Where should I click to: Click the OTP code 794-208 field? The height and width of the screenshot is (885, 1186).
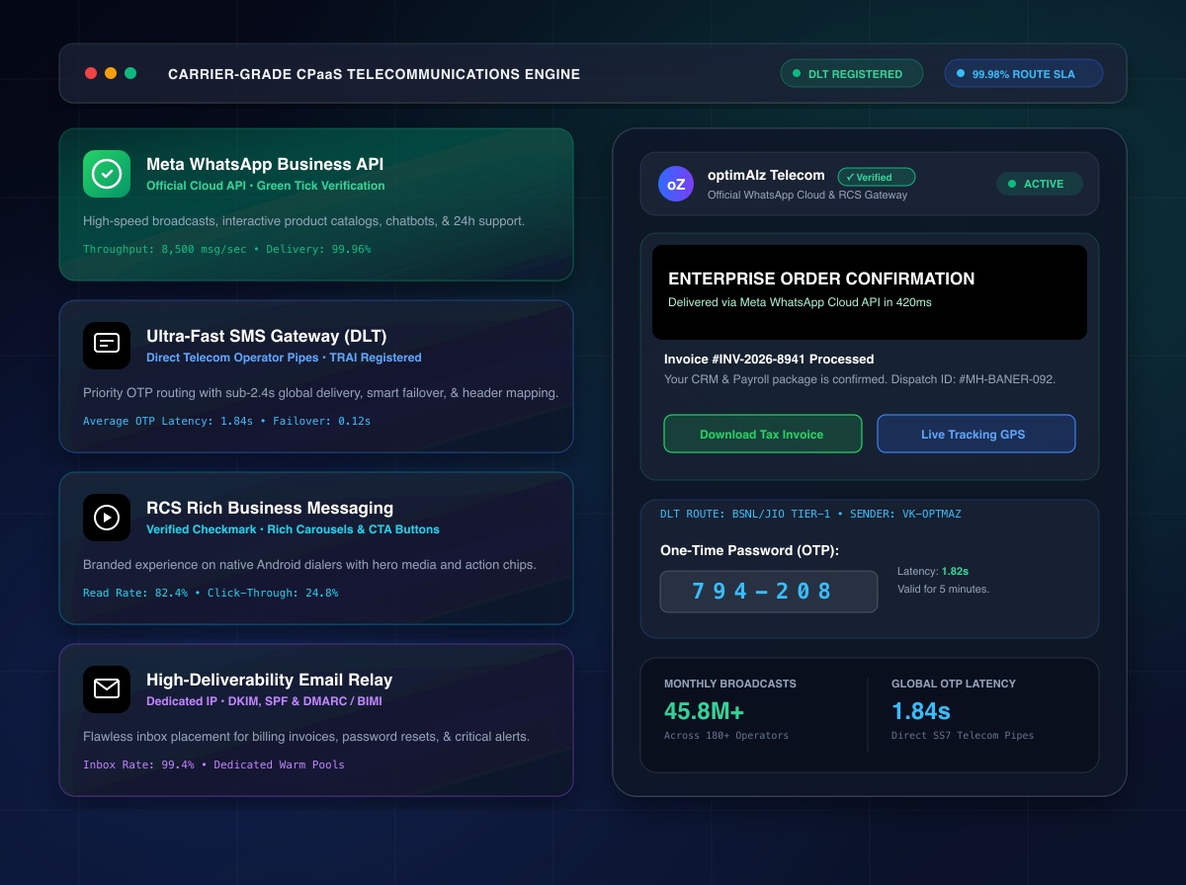pos(769,592)
